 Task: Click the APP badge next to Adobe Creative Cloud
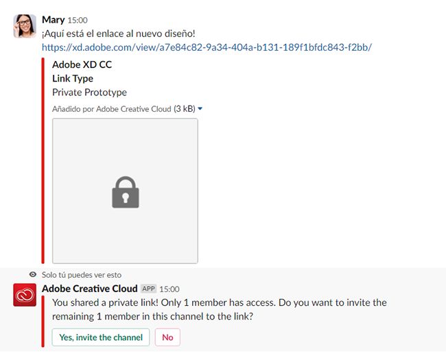pos(148,289)
